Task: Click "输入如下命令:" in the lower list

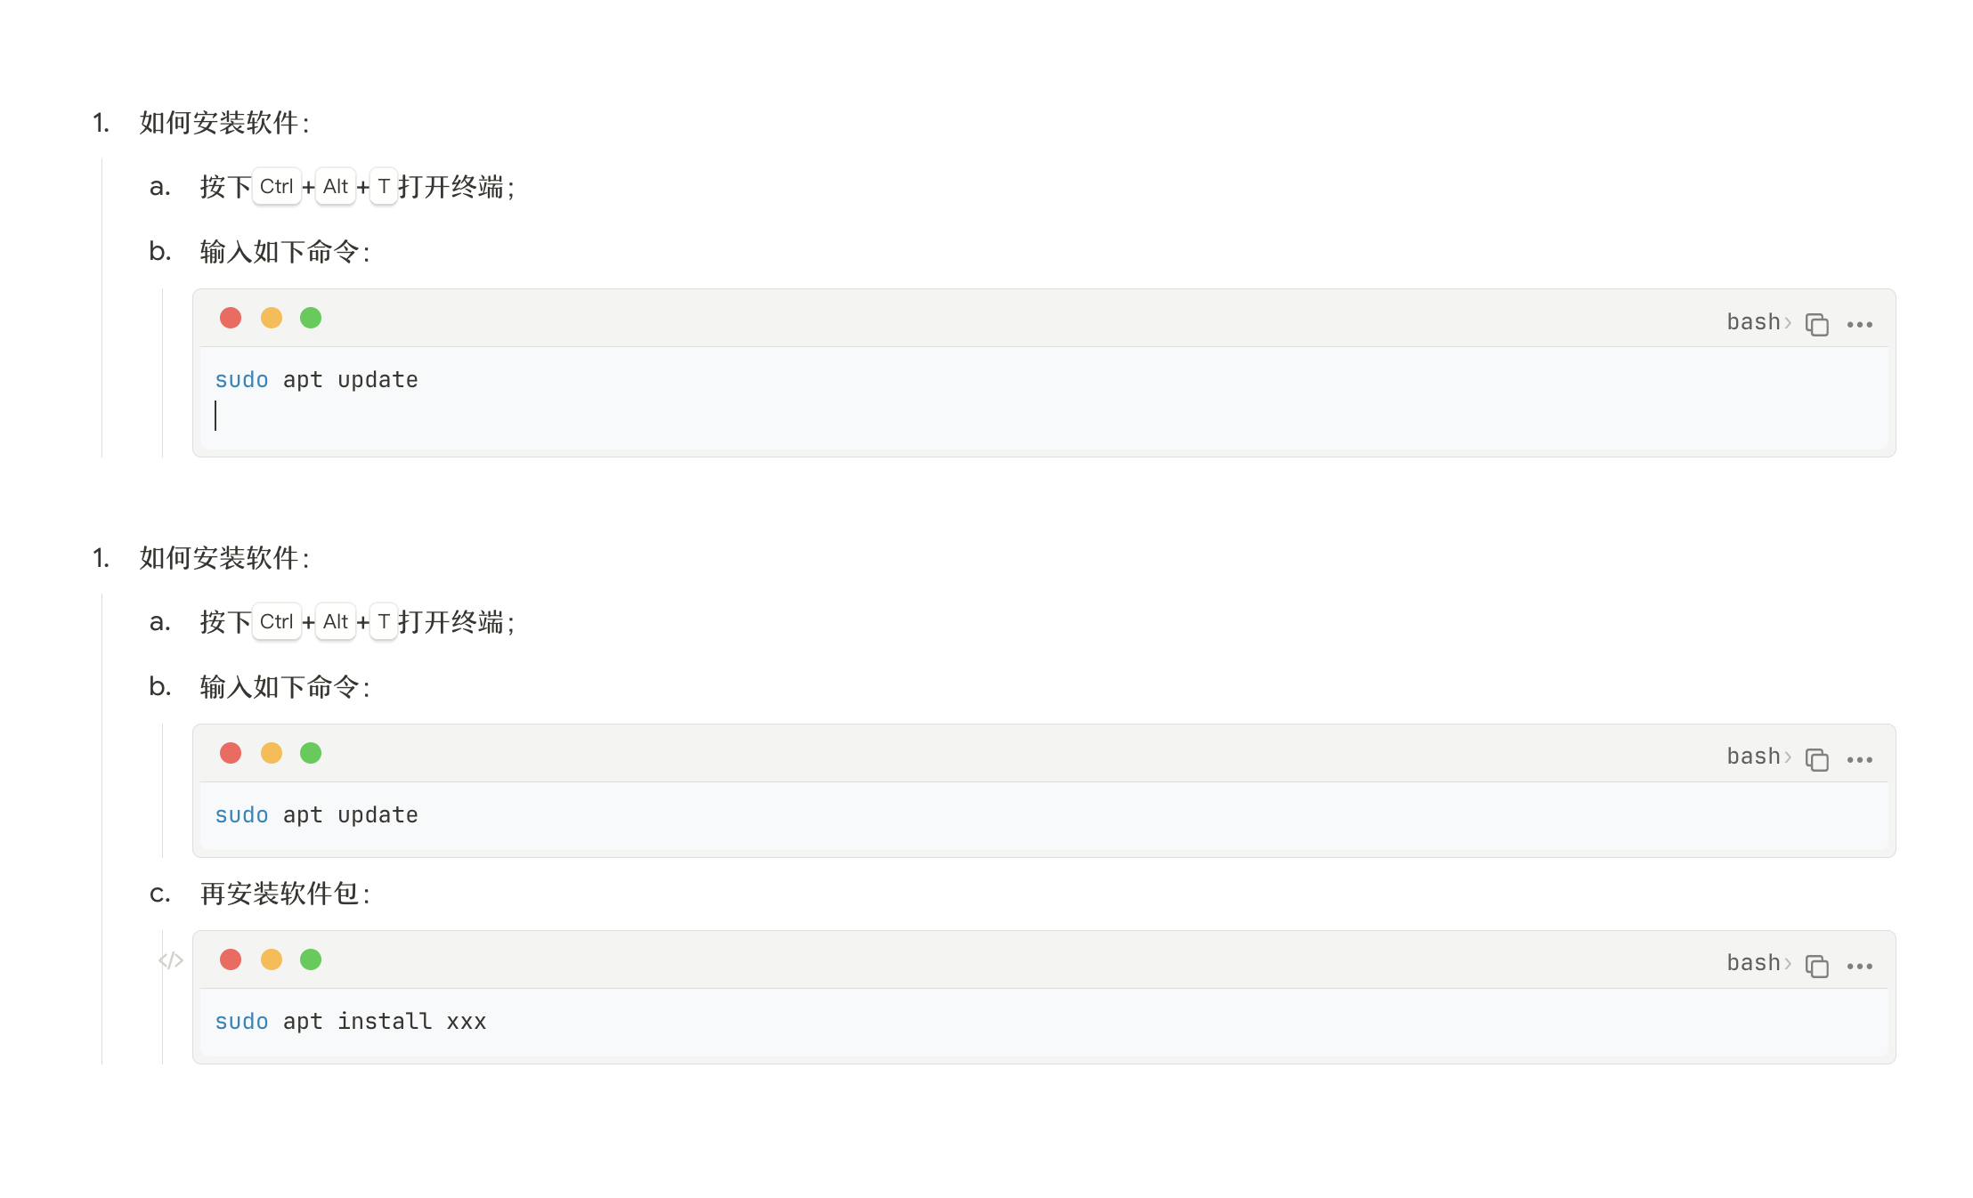Action: [x=285, y=687]
